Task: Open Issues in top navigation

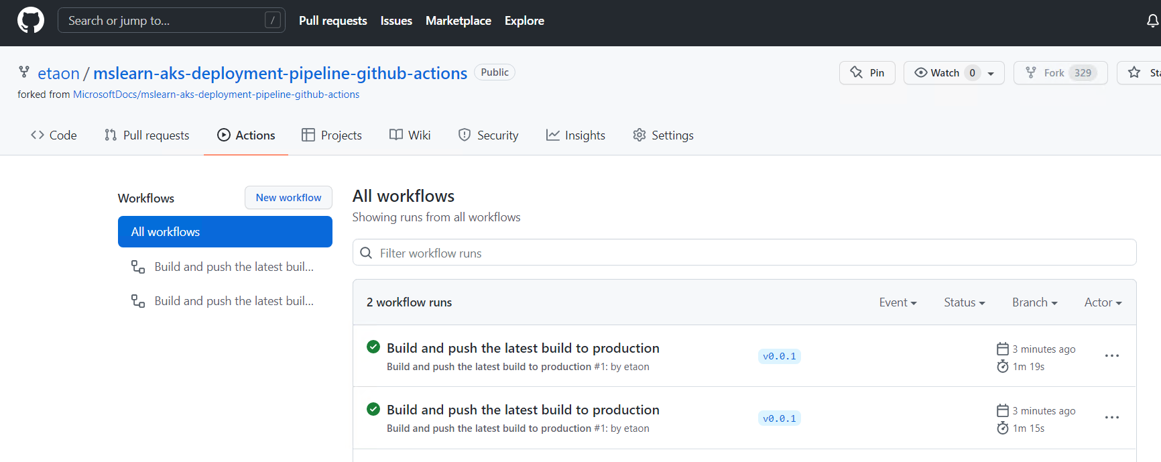Action: point(396,21)
